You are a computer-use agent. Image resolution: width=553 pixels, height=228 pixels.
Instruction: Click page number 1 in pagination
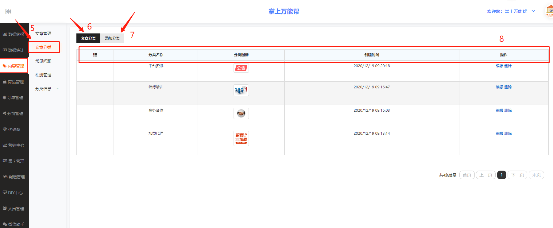(x=501, y=175)
